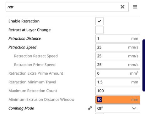Open the Combing Mode dropdown set to Off
Image resolution: width=145 pixels, height=114 pixels.
(118, 108)
